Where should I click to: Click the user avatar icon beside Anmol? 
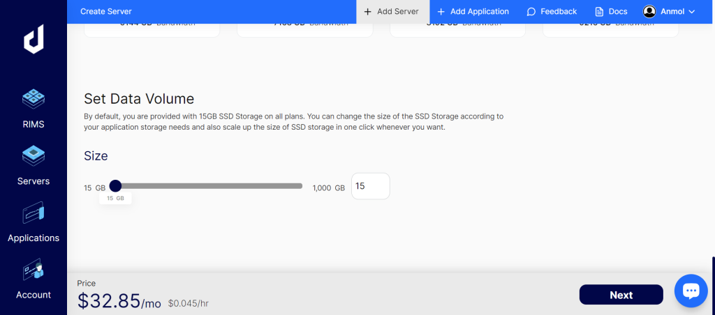click(x=649, y=12)
